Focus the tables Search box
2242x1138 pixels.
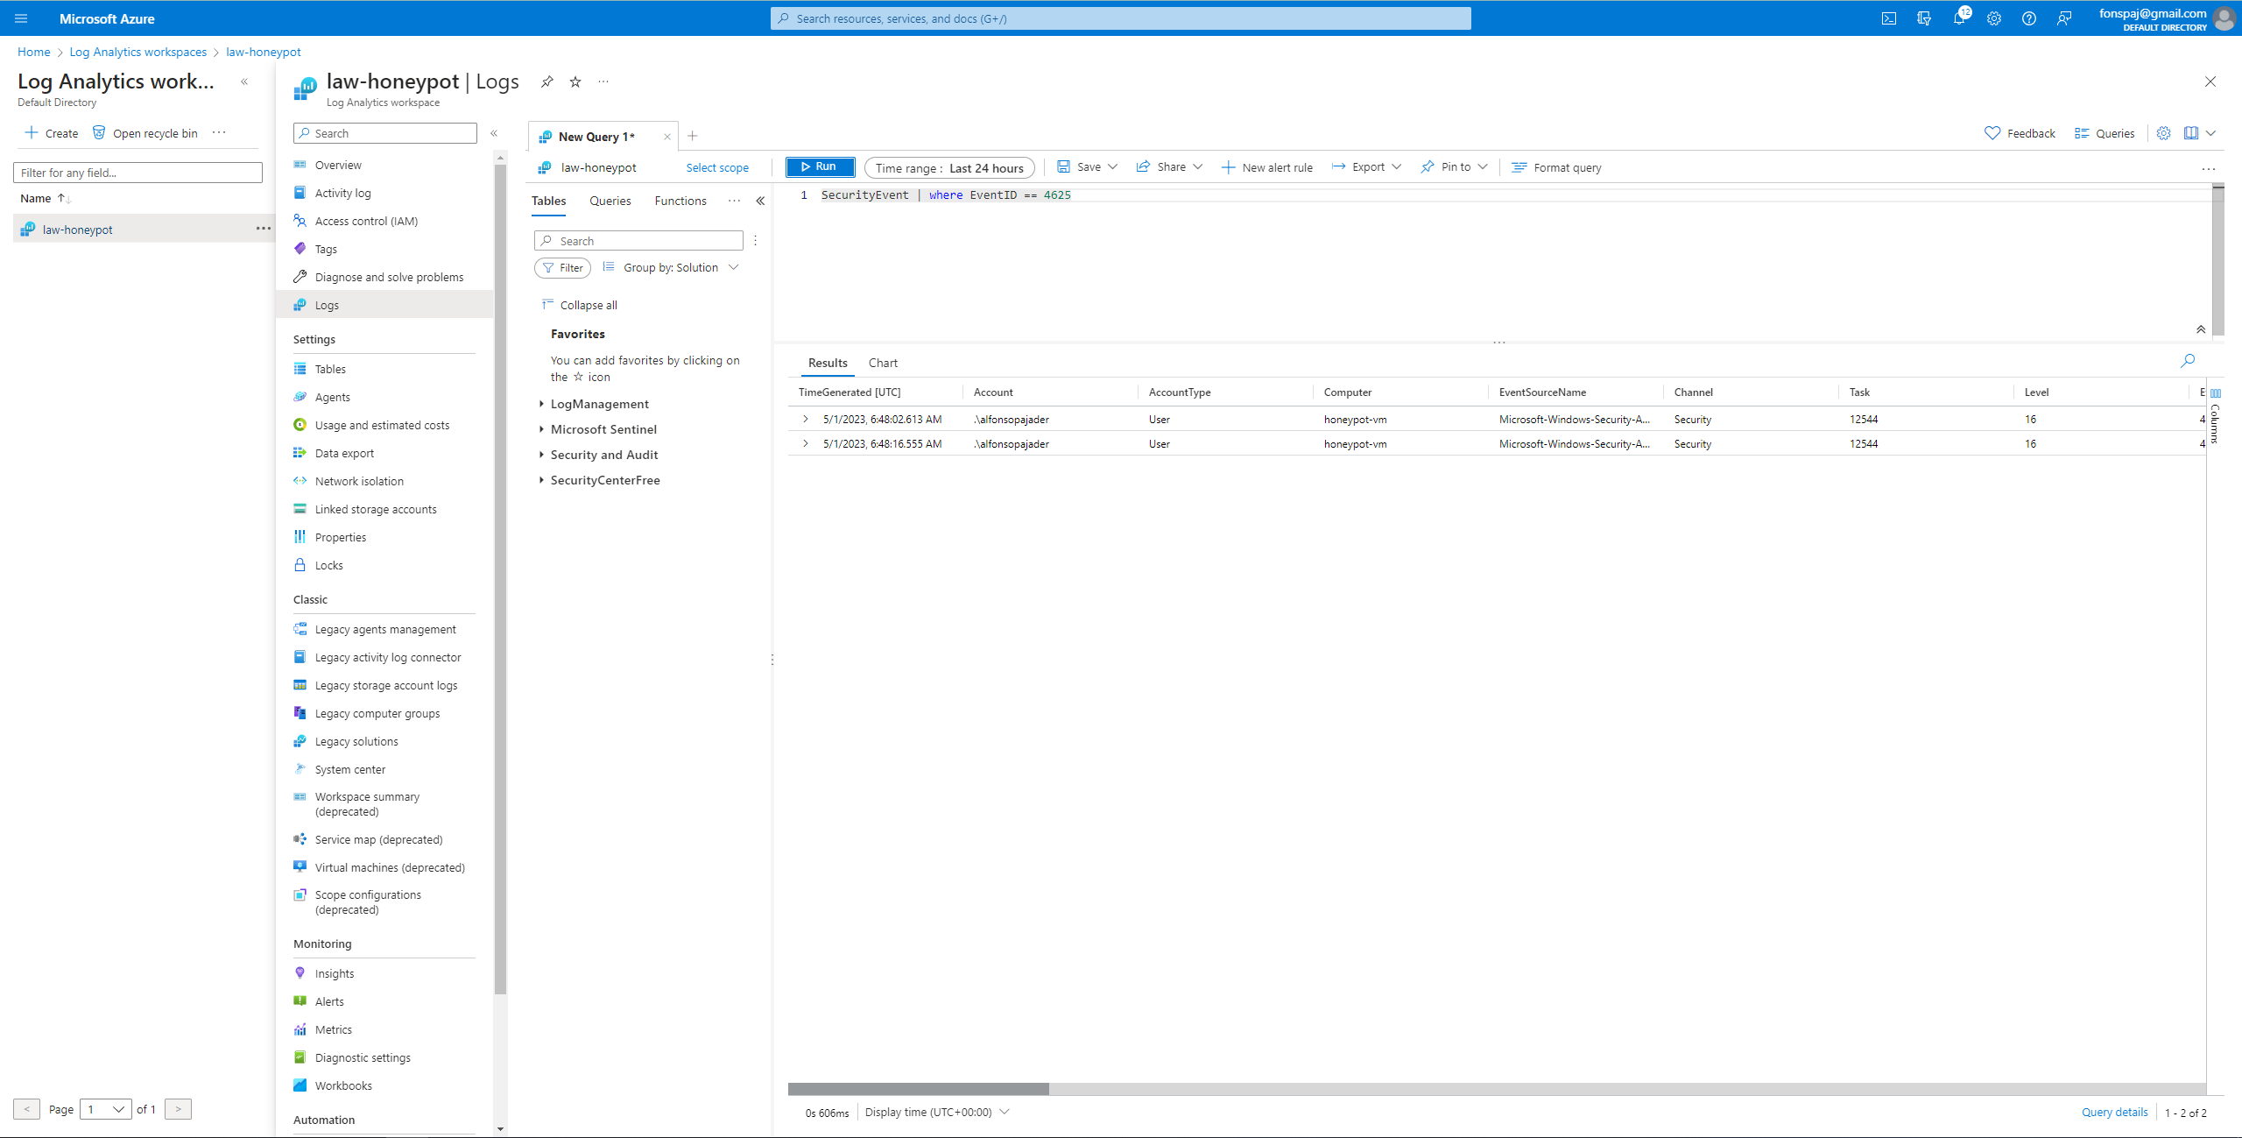point(638,241)
